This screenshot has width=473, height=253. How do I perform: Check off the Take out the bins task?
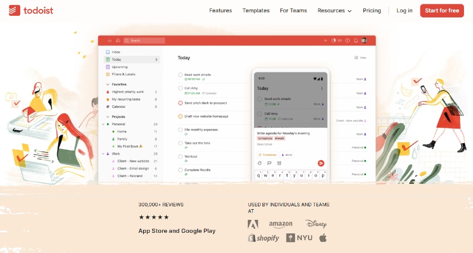180,143
